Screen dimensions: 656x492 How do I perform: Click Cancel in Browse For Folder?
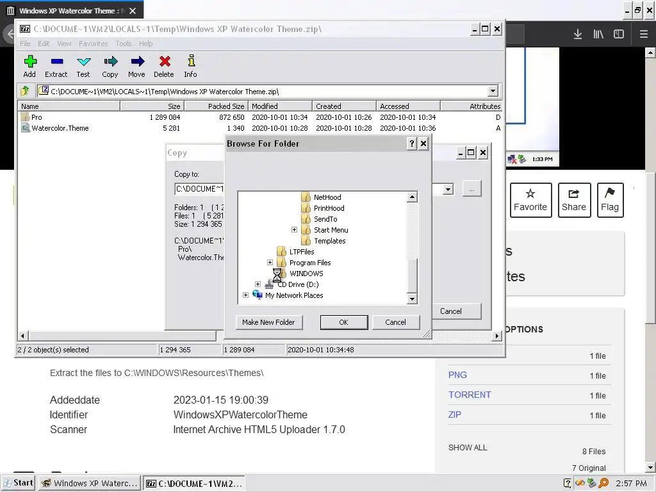tap(395, 322)
